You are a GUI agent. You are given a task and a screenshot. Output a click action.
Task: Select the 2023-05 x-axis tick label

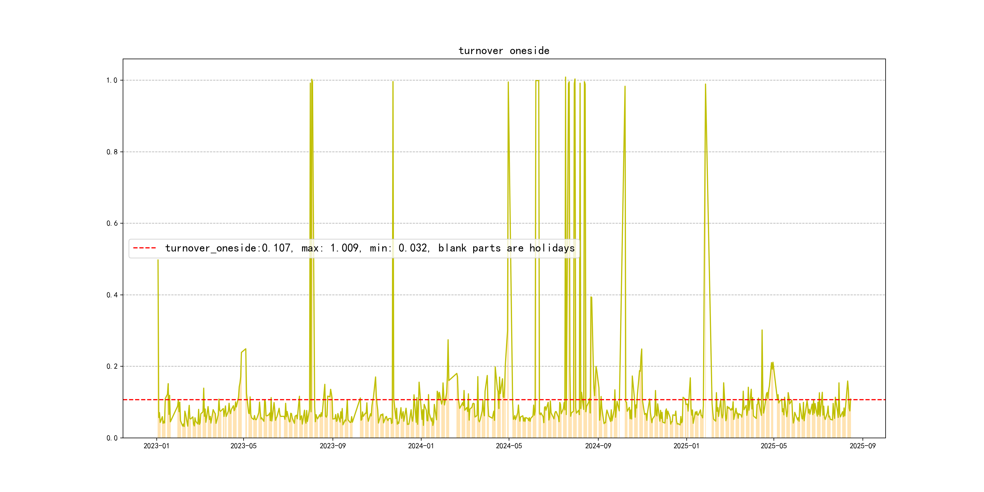[x=243, y=446]
